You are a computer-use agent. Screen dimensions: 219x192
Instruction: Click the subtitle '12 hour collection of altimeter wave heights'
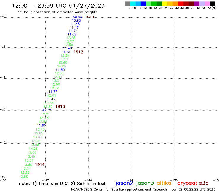click(x=57, y=12)
